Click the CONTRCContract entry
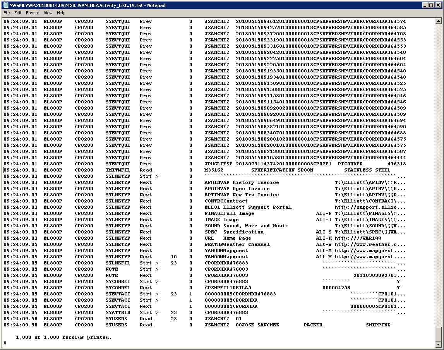 pos(226,201)
